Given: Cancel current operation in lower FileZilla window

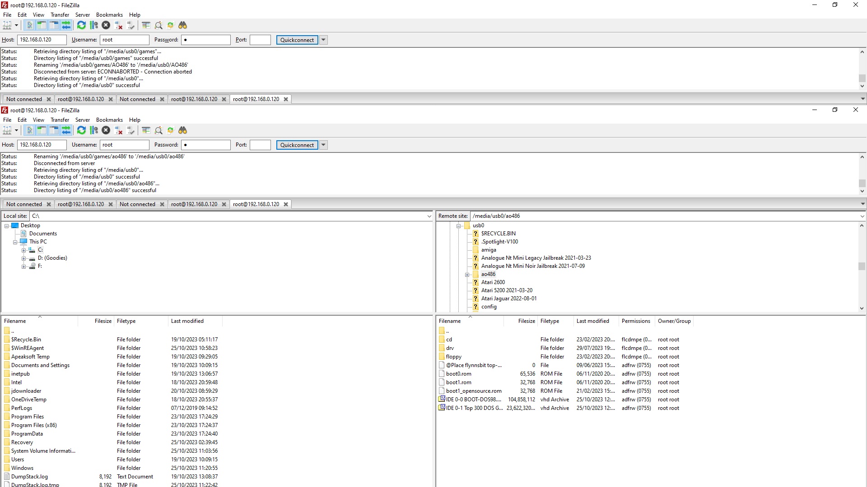Looking at the screenshot, I should pyautogui.click(x=106, y=130).
